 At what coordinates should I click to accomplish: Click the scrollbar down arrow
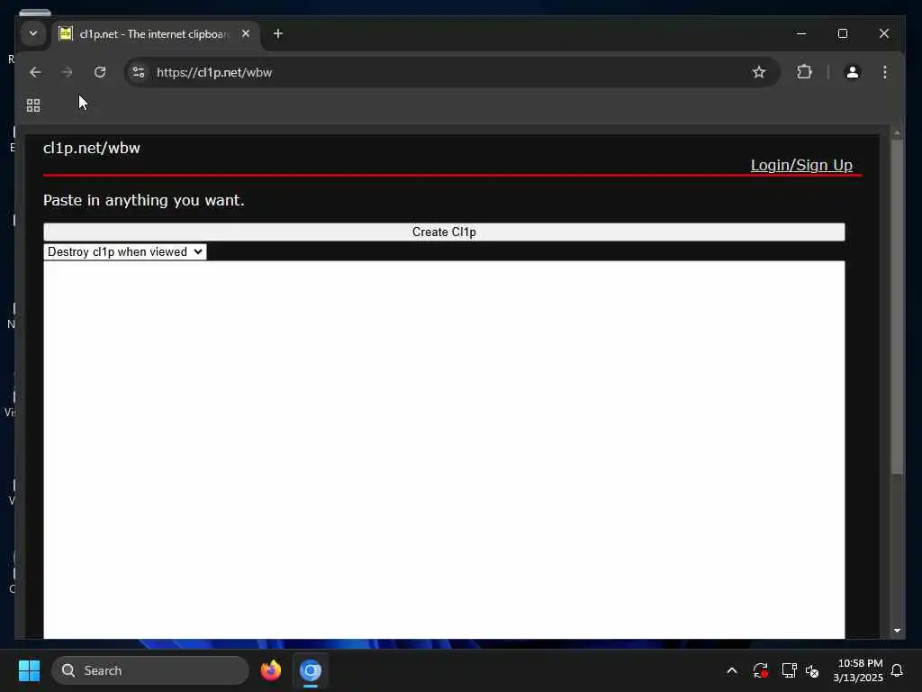(897, 630)
